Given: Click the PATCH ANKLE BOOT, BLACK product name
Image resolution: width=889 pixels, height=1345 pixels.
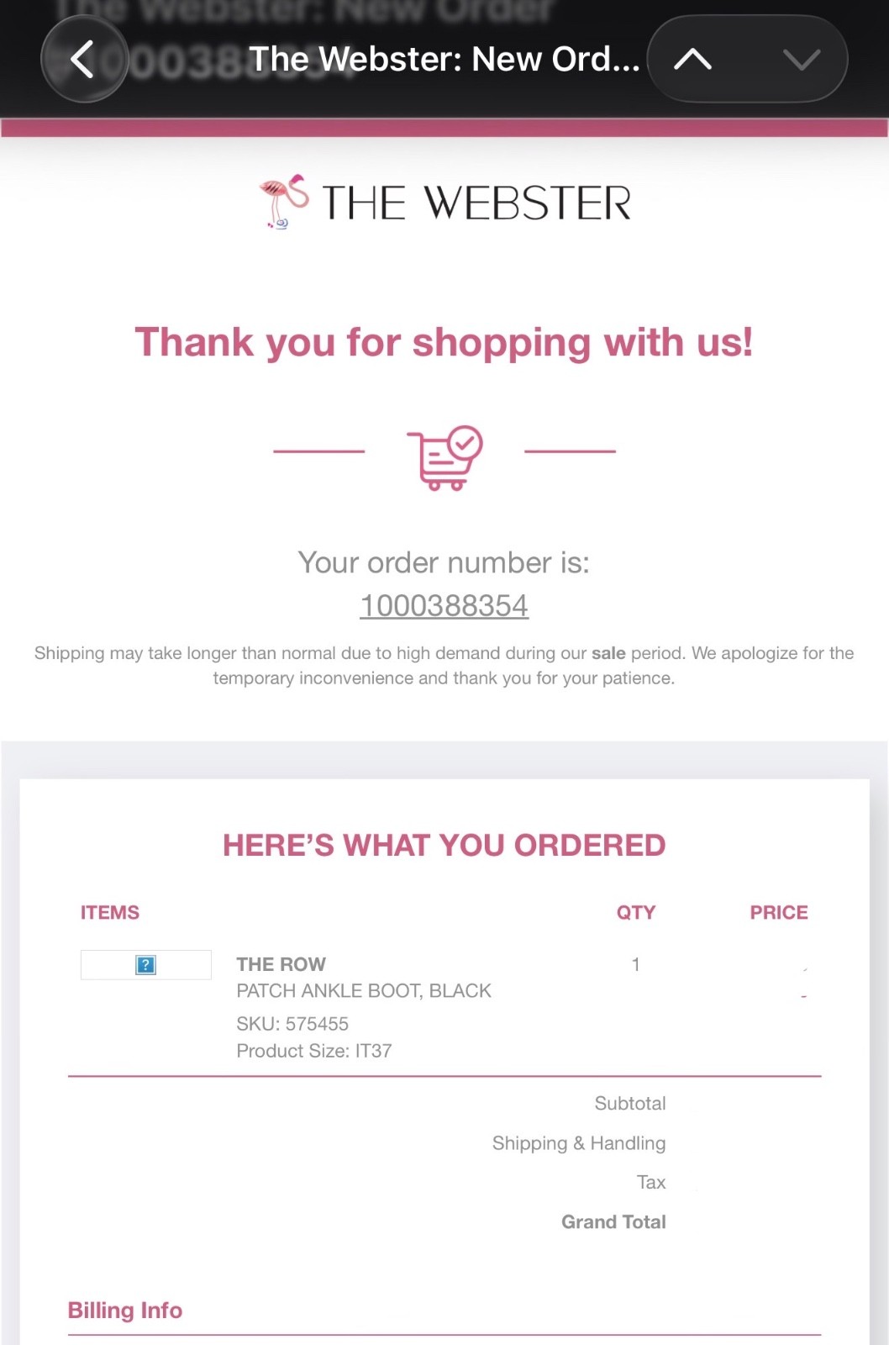Looking at the screenshot, I should 363,991.
